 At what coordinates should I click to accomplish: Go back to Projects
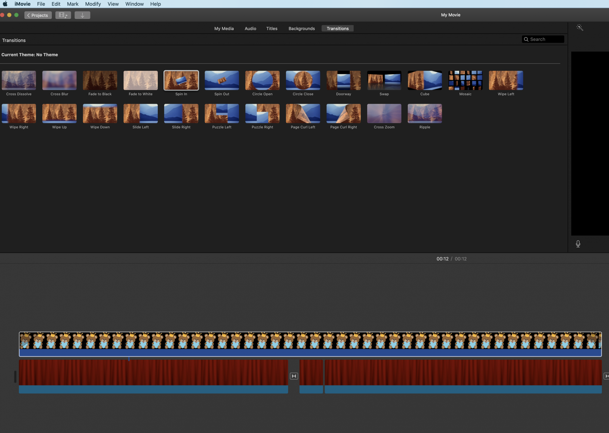pyautogui.click(x=38, y=15)
